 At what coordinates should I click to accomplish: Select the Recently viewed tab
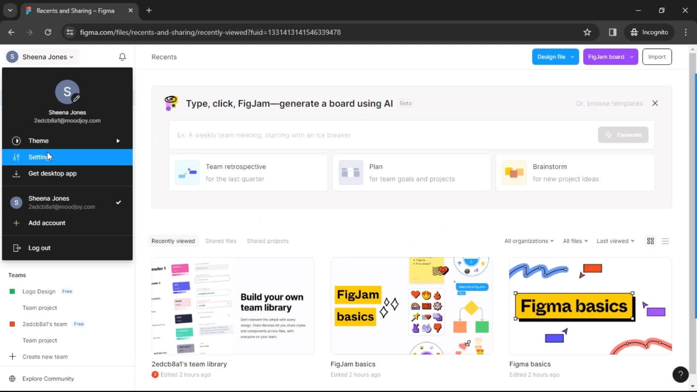tap(173, 241)
